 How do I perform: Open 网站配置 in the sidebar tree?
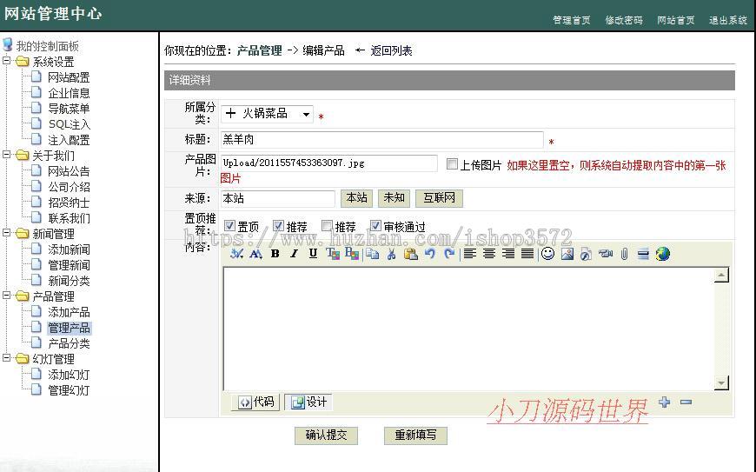tap(69, 77)
